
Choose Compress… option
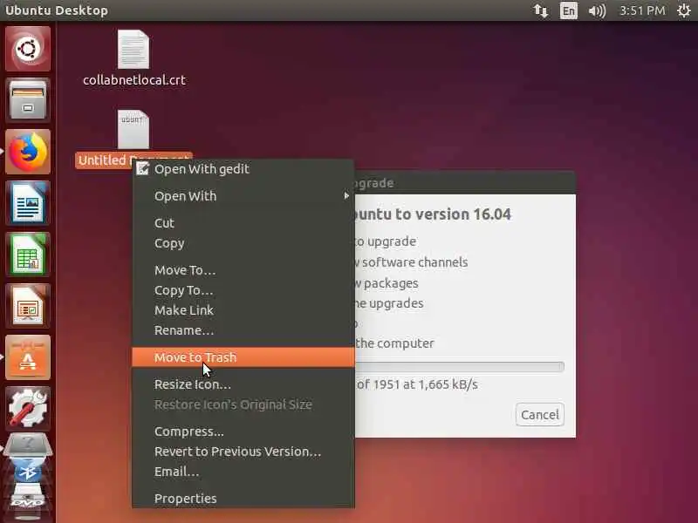pos(243,431)
